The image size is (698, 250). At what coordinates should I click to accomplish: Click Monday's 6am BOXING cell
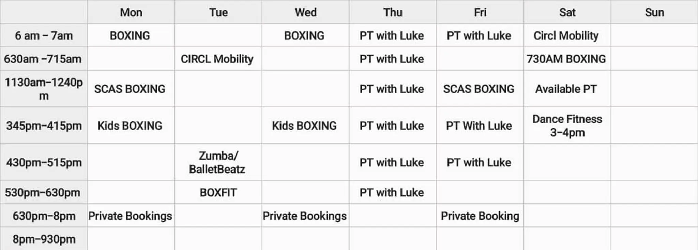coord(130,35)
